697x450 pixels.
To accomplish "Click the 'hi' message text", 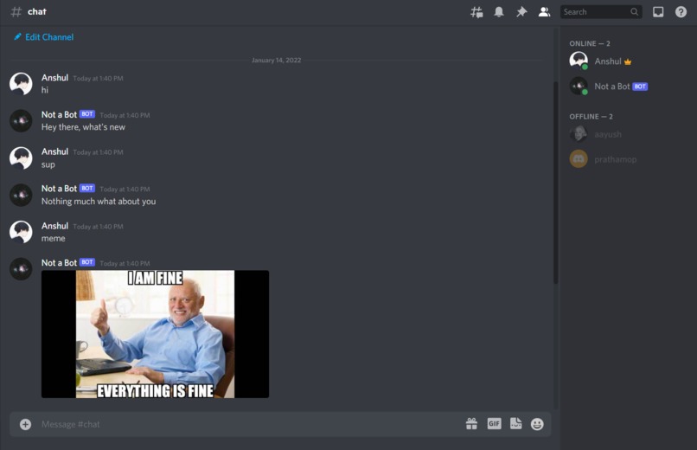I will (44, 90).
